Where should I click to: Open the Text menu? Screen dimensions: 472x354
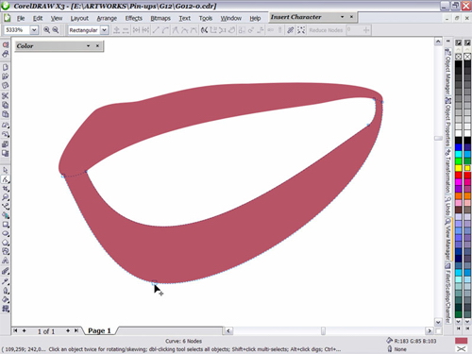tap(185, 18)
